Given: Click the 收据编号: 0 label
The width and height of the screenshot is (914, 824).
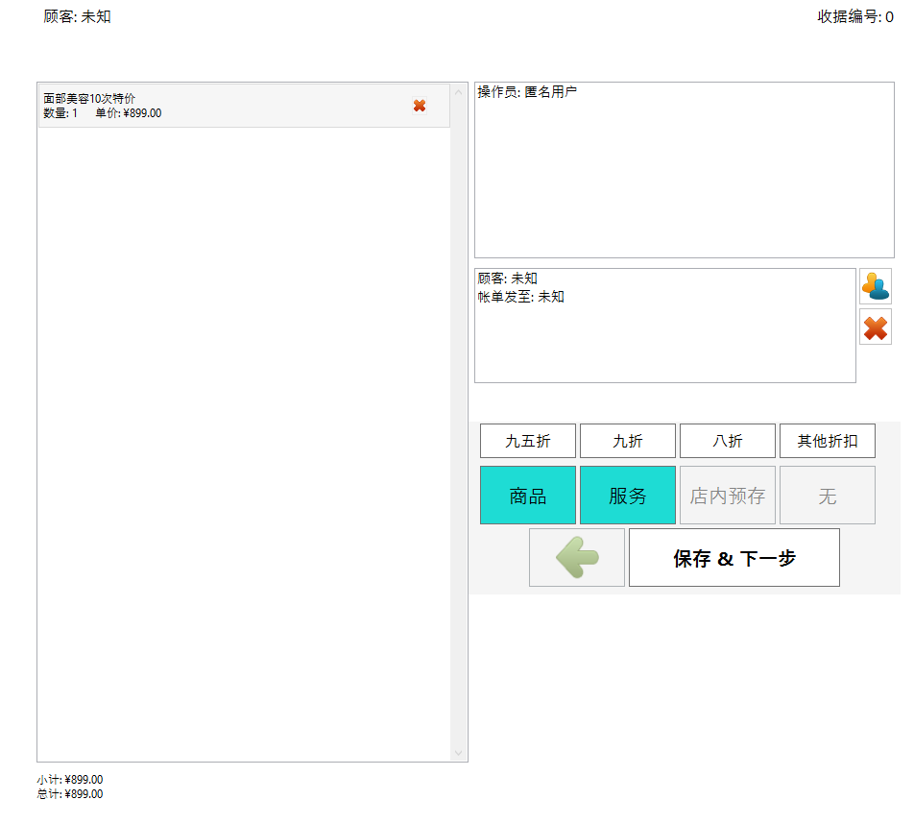Looking at the screenshot, I should pyautogui.click(x=855, y=16).
